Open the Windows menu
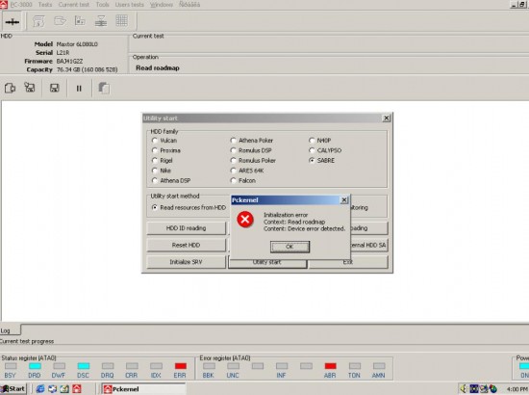The image size is (529, 395). click(162, 5)
